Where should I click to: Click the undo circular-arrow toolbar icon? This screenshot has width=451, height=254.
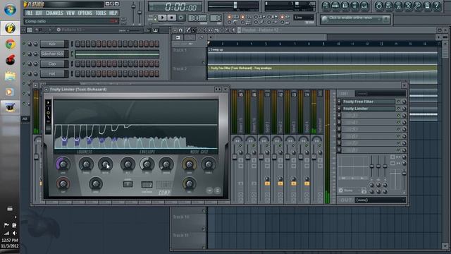coord(379,6)
